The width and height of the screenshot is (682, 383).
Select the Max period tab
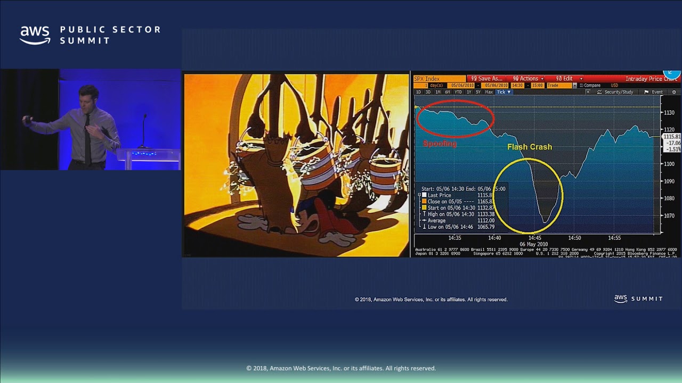(x=489, y=92)
